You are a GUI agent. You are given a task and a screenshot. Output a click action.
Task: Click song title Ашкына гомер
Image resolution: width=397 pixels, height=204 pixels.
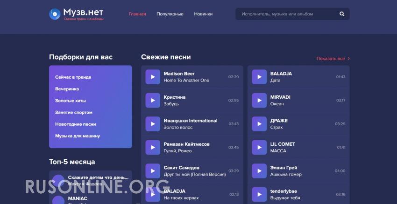click(286, 175)
